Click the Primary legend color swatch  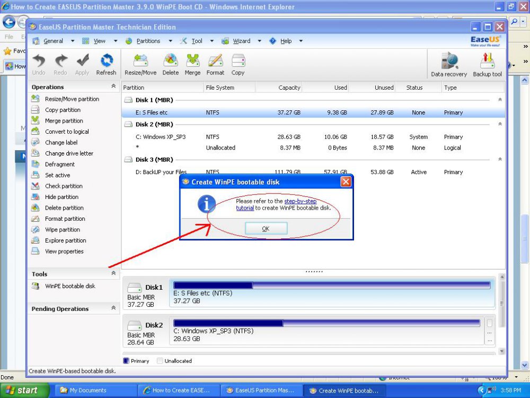coord(126,361)
